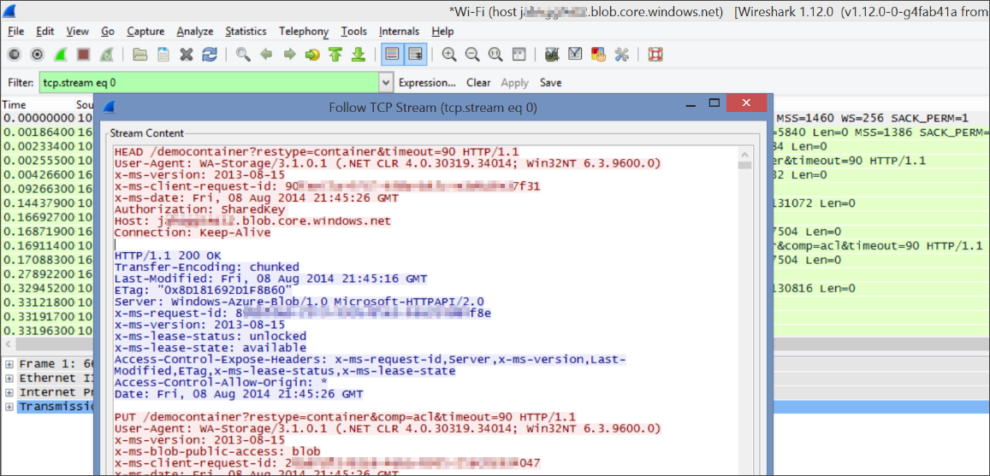Restart the current capture icon
Screen dimensions: 990x476
click(107, 55)
